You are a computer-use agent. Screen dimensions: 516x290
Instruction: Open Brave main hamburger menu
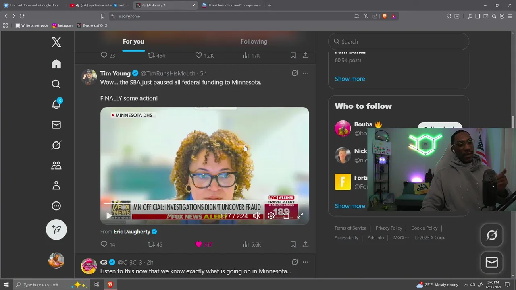pos(510,16)
